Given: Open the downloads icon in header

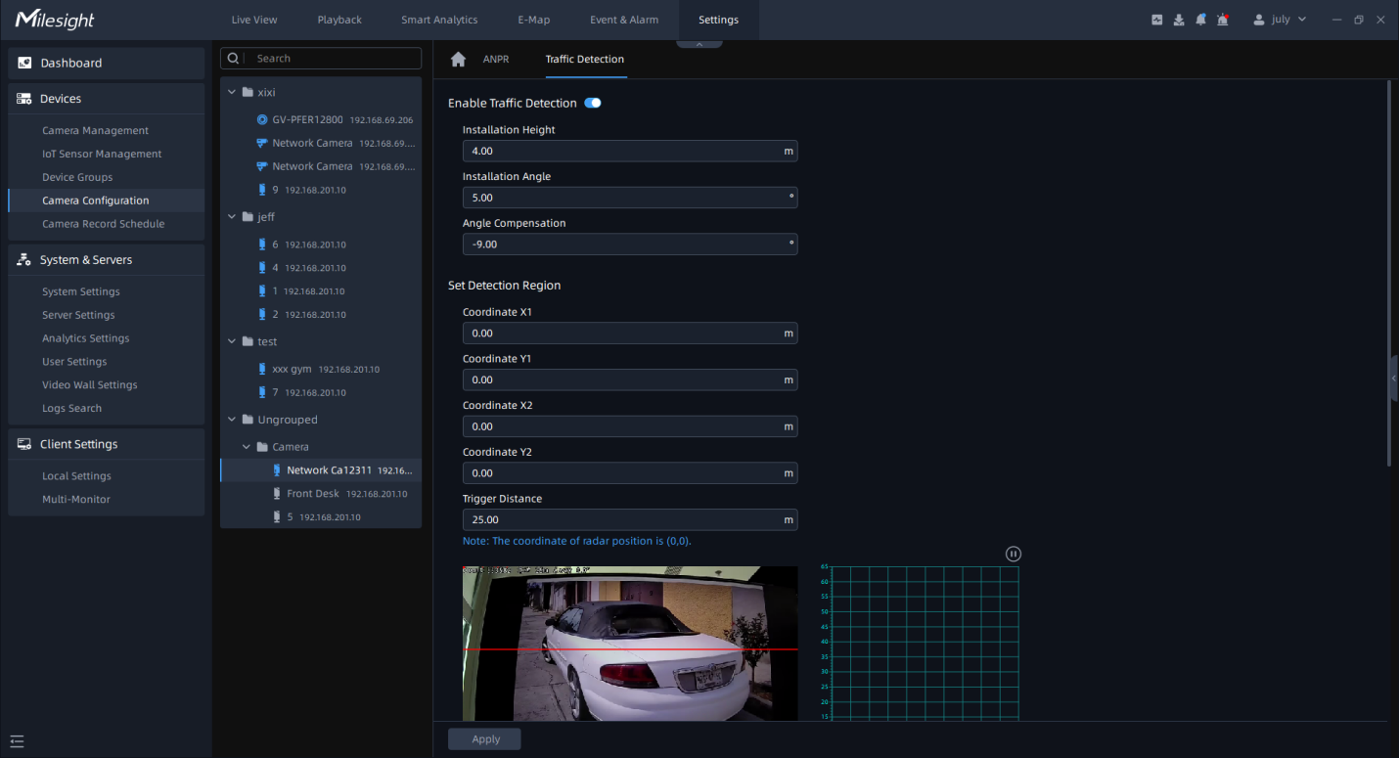Looking at the screenshot, I should tap(1179, 20).
